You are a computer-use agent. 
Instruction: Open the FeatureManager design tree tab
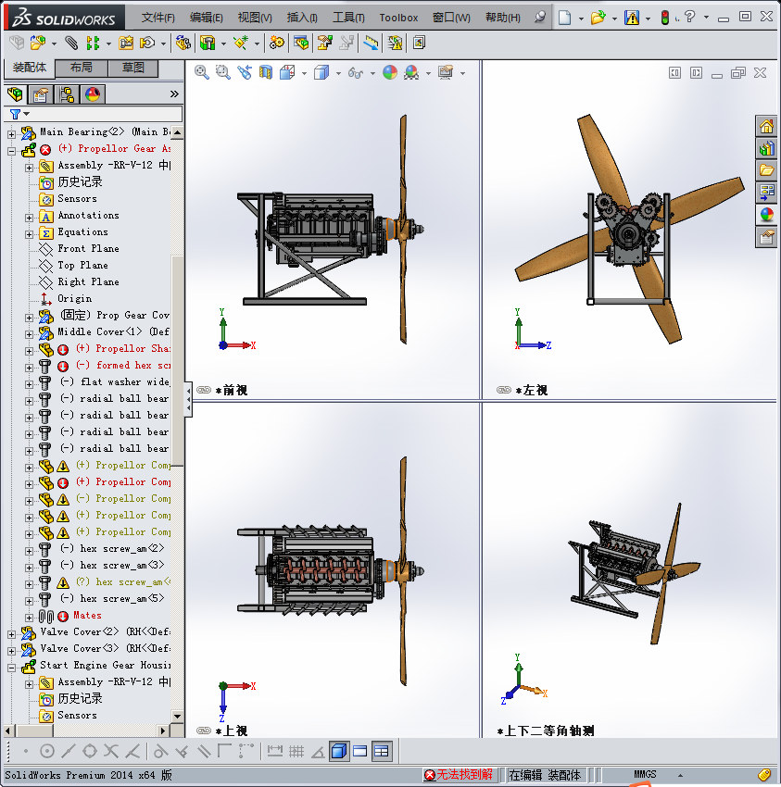pyautogui.click(x=15, y=94)
